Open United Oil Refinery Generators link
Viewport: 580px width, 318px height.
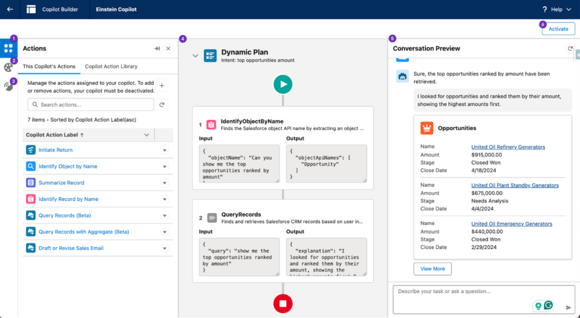coord(508,147)
